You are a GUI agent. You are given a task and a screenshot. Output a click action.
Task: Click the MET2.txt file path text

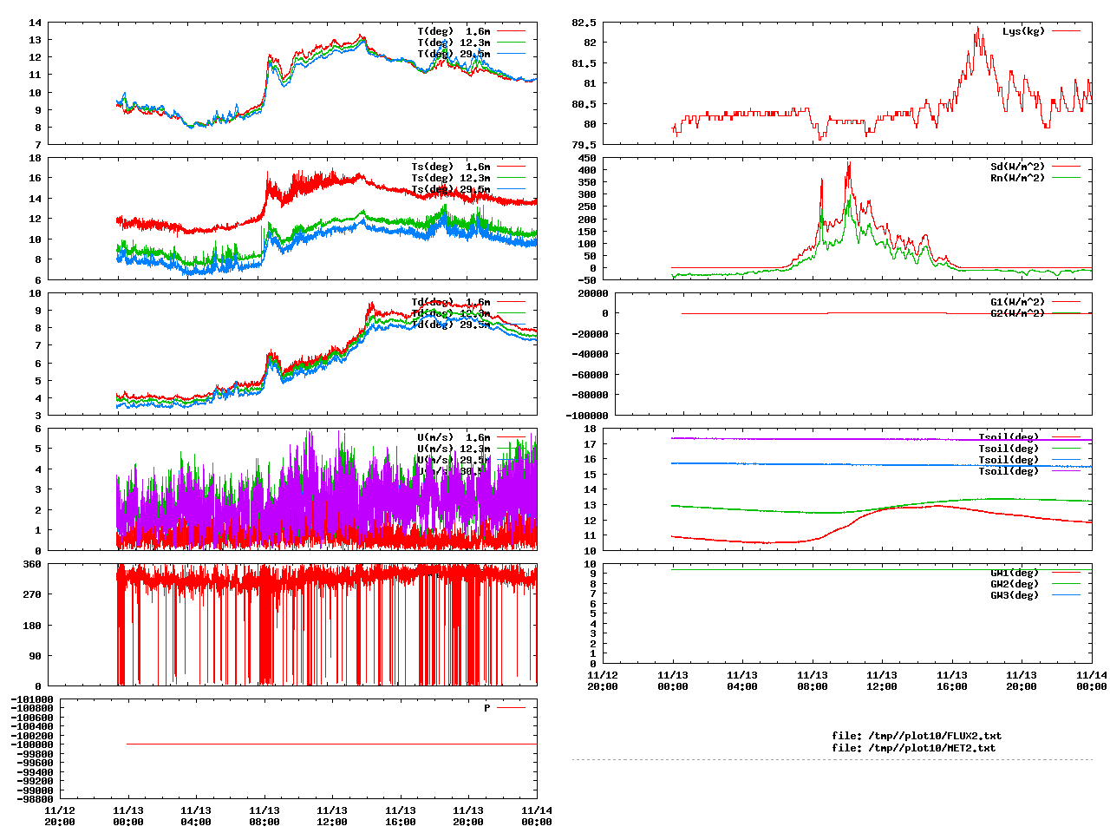pyautogui.click(x=913, y=748)
